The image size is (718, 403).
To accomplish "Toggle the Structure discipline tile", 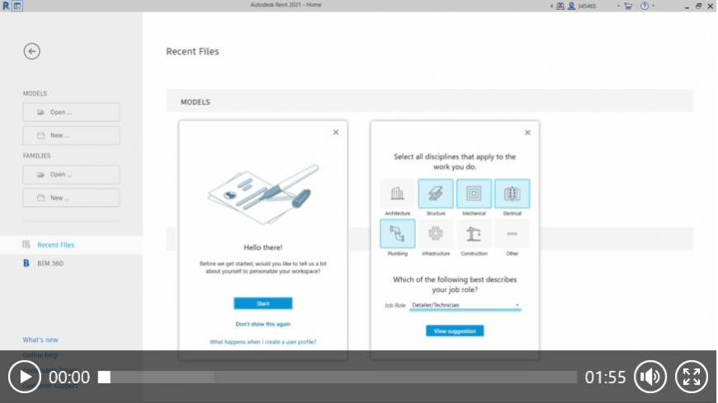I will 436,194.
